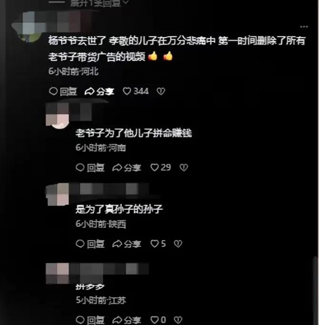The height and width of the screenshot is (325, 319).
Task: Click the broken-heart icon beside 29 likes
Action: click(183, 167)
